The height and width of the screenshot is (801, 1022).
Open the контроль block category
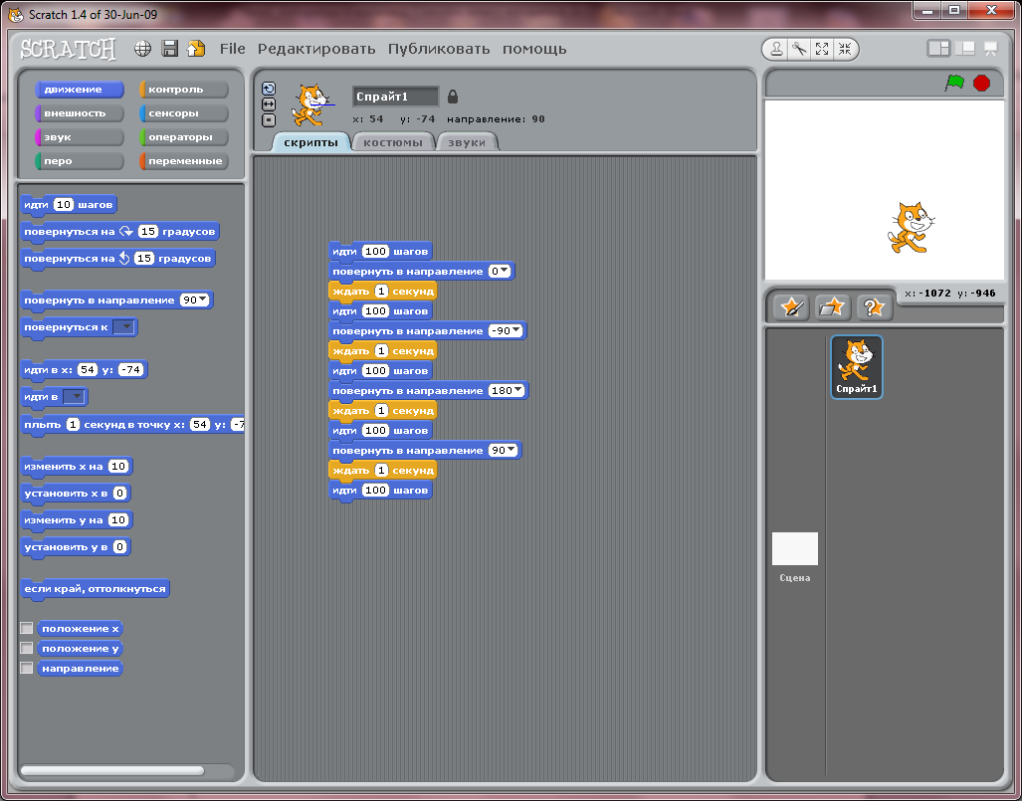tap(184, 90)
